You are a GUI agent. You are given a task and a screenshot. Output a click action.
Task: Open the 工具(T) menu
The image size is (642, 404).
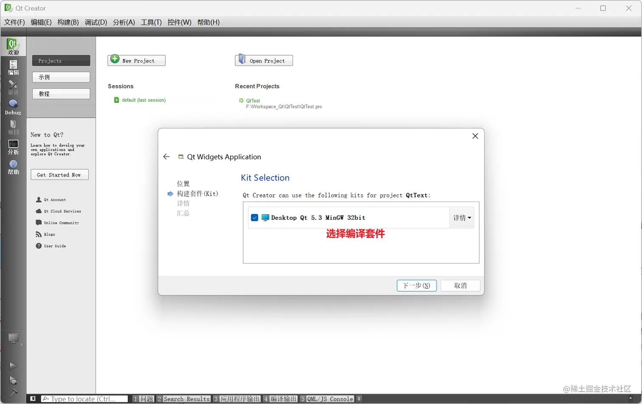coord(151,22)
